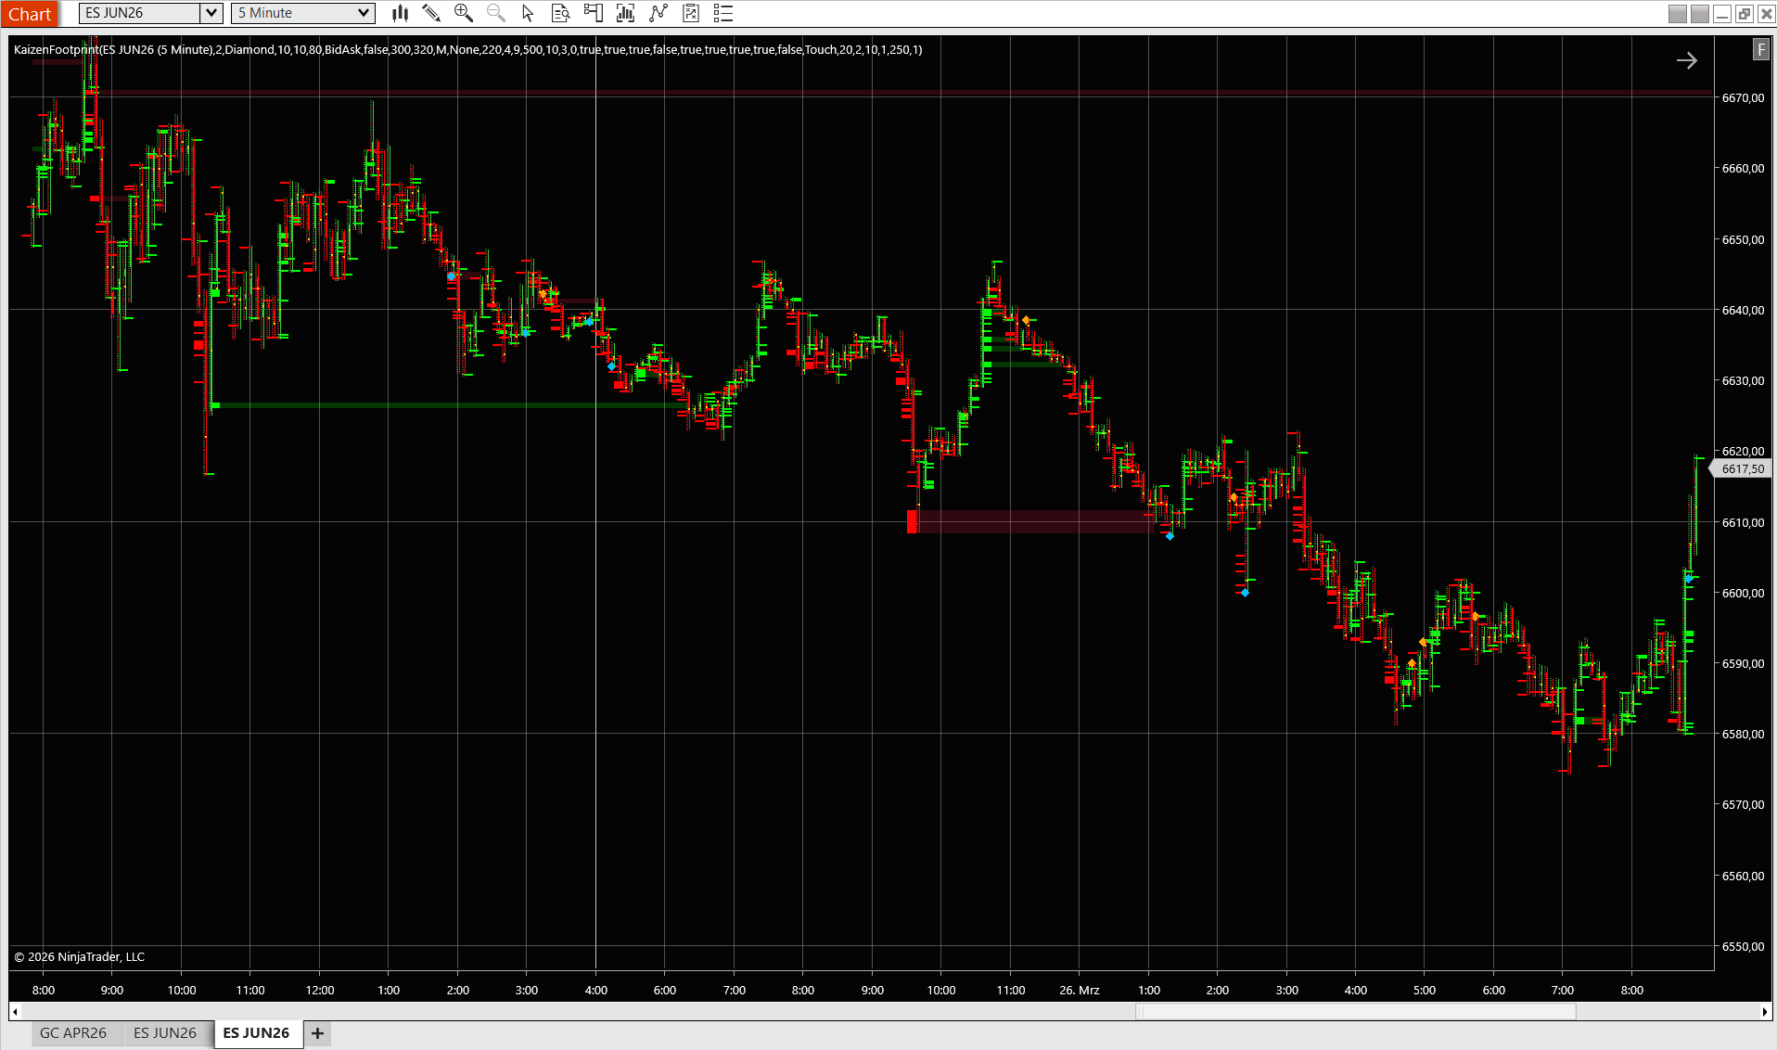The height and width of the screenshot is (1050, 1777).
Task: Toggle the F button on chart corner
Action: pos(1760,50)
